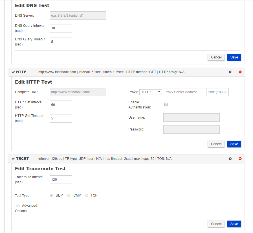This screenshot has height=233, width=253.
Task: Enable Authentication checkbox for HTTP proxy
Action: coord(166,104)
